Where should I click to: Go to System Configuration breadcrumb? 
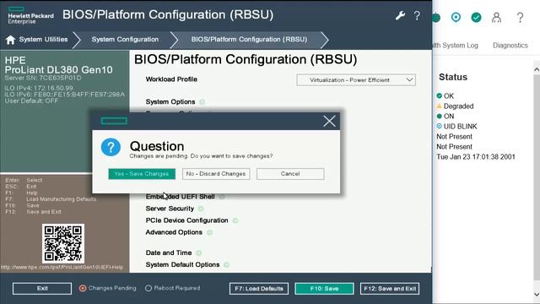click(125, 40)
